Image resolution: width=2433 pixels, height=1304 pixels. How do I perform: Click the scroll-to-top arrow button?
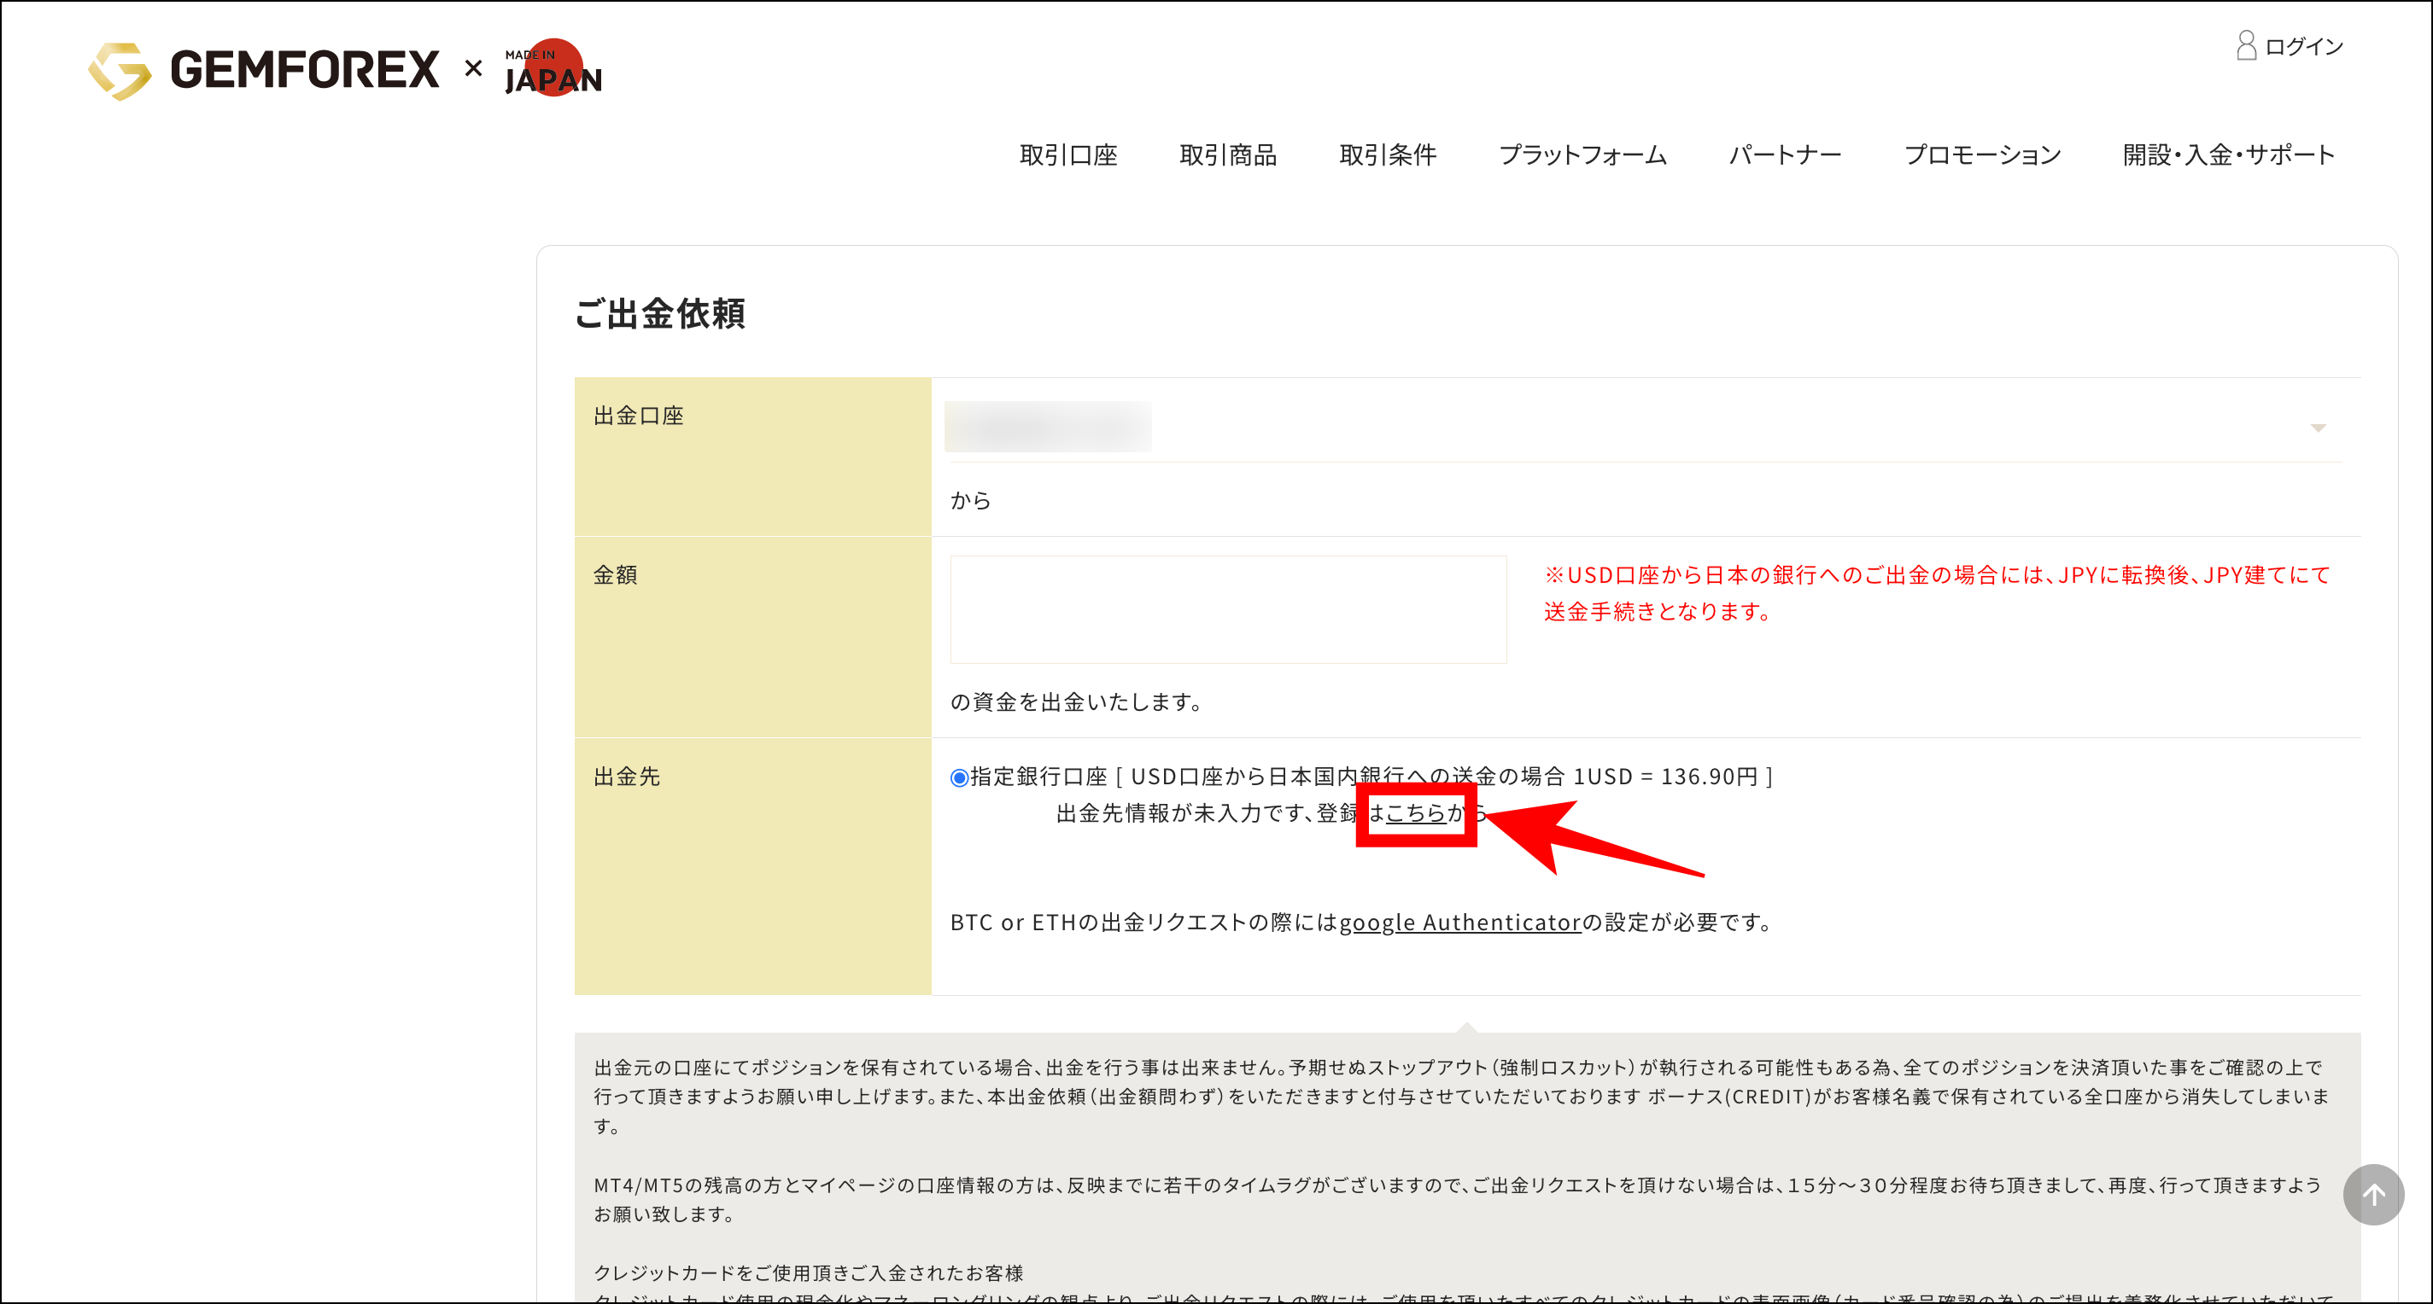click(2372, 1195)
